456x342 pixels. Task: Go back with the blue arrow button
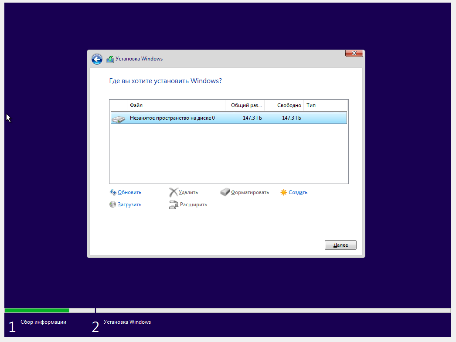(x=97, y=59)
